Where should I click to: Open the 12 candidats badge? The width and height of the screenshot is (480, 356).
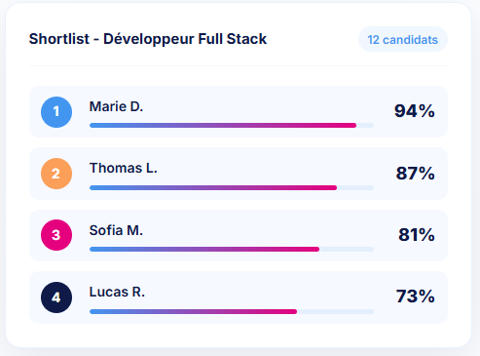tap(403, 39)
